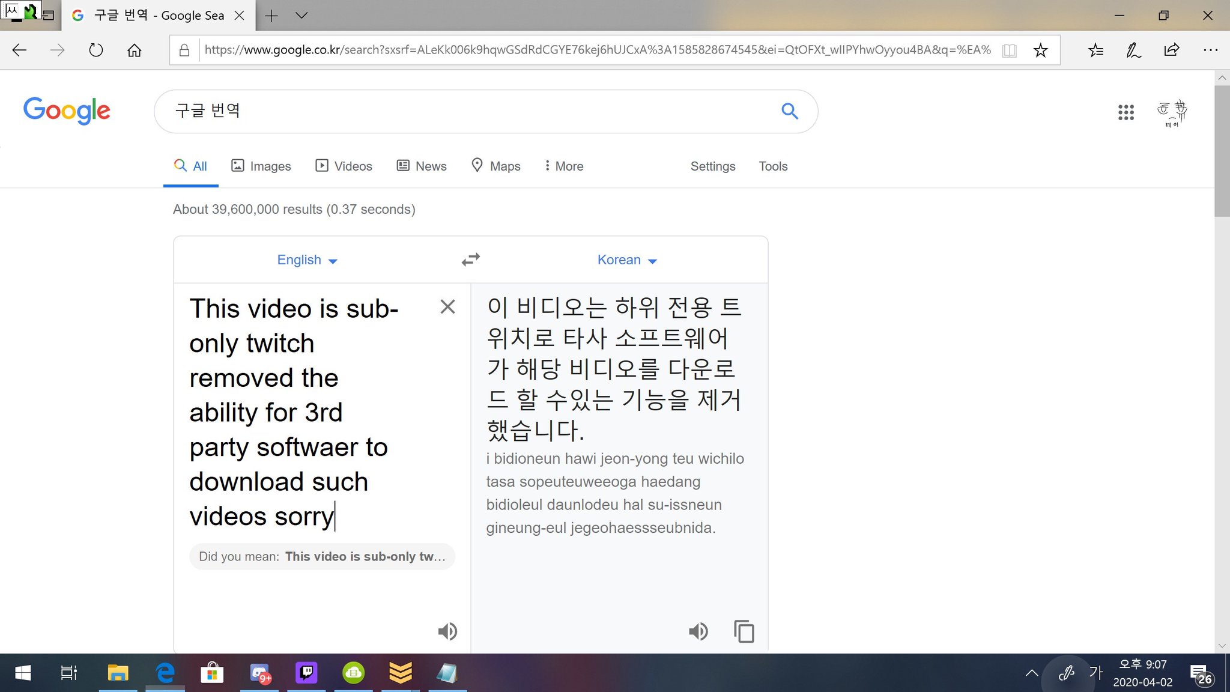Open the Google apps grid

point(1125,112)
